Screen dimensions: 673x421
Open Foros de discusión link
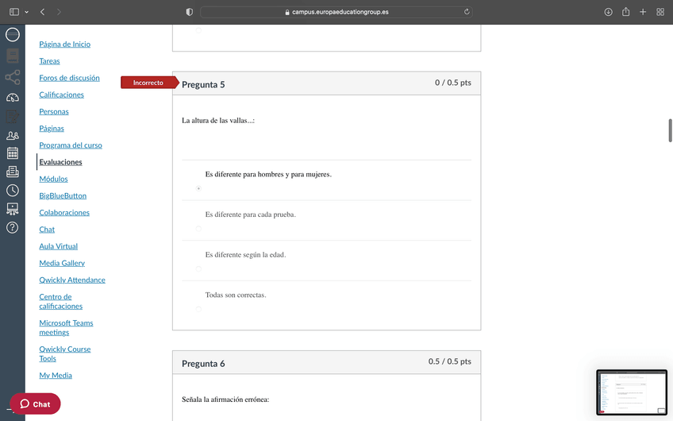pyautogui.click(x=69, y=78)
